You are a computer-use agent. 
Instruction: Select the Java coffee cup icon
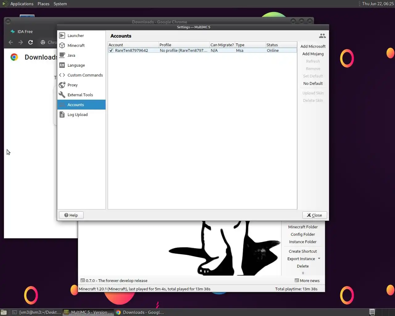click(62, 55)
